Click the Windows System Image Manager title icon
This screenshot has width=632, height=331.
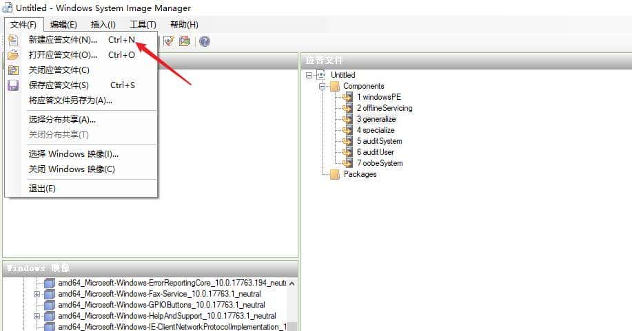tap(8, 8)
